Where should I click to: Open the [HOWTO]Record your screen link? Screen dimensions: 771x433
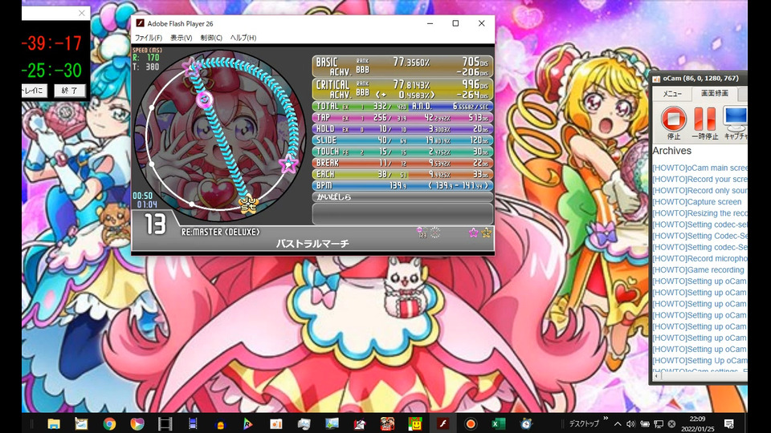700,179
